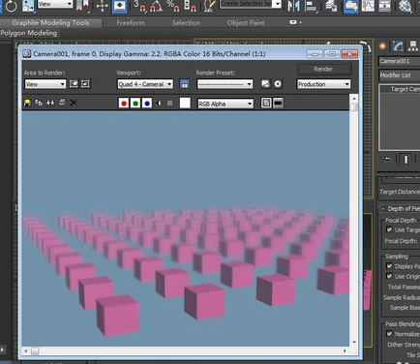
Task: Open the View reference coordinate dropdown
Action: tap(55, 4)
